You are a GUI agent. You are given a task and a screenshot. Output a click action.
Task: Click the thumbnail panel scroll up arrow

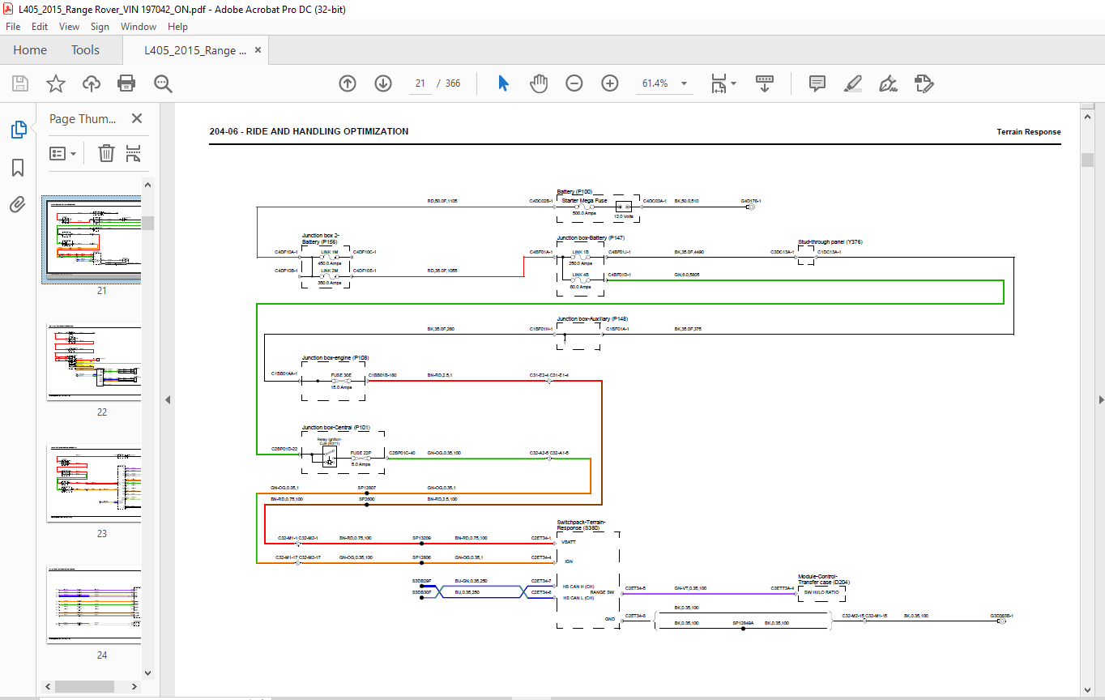pos(148,184)
